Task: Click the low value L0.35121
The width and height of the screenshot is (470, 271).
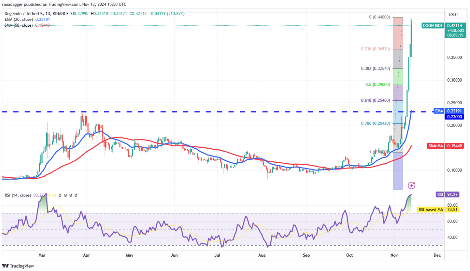Action: [x=119, y=14]
